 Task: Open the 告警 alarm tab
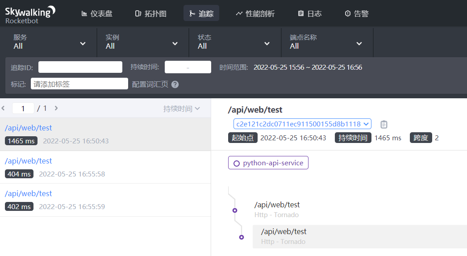point(357,13)
